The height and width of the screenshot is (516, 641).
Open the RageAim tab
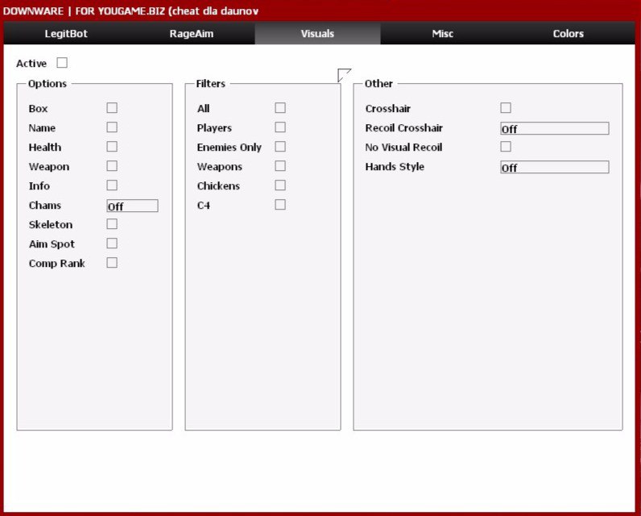(192, 34)
